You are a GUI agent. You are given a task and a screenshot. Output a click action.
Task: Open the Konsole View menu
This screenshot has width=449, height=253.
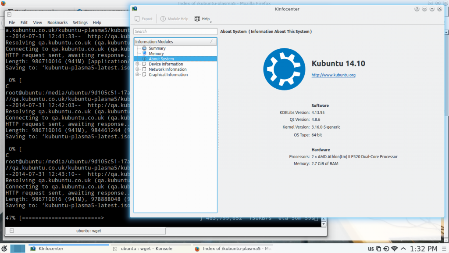coord(38,23)
